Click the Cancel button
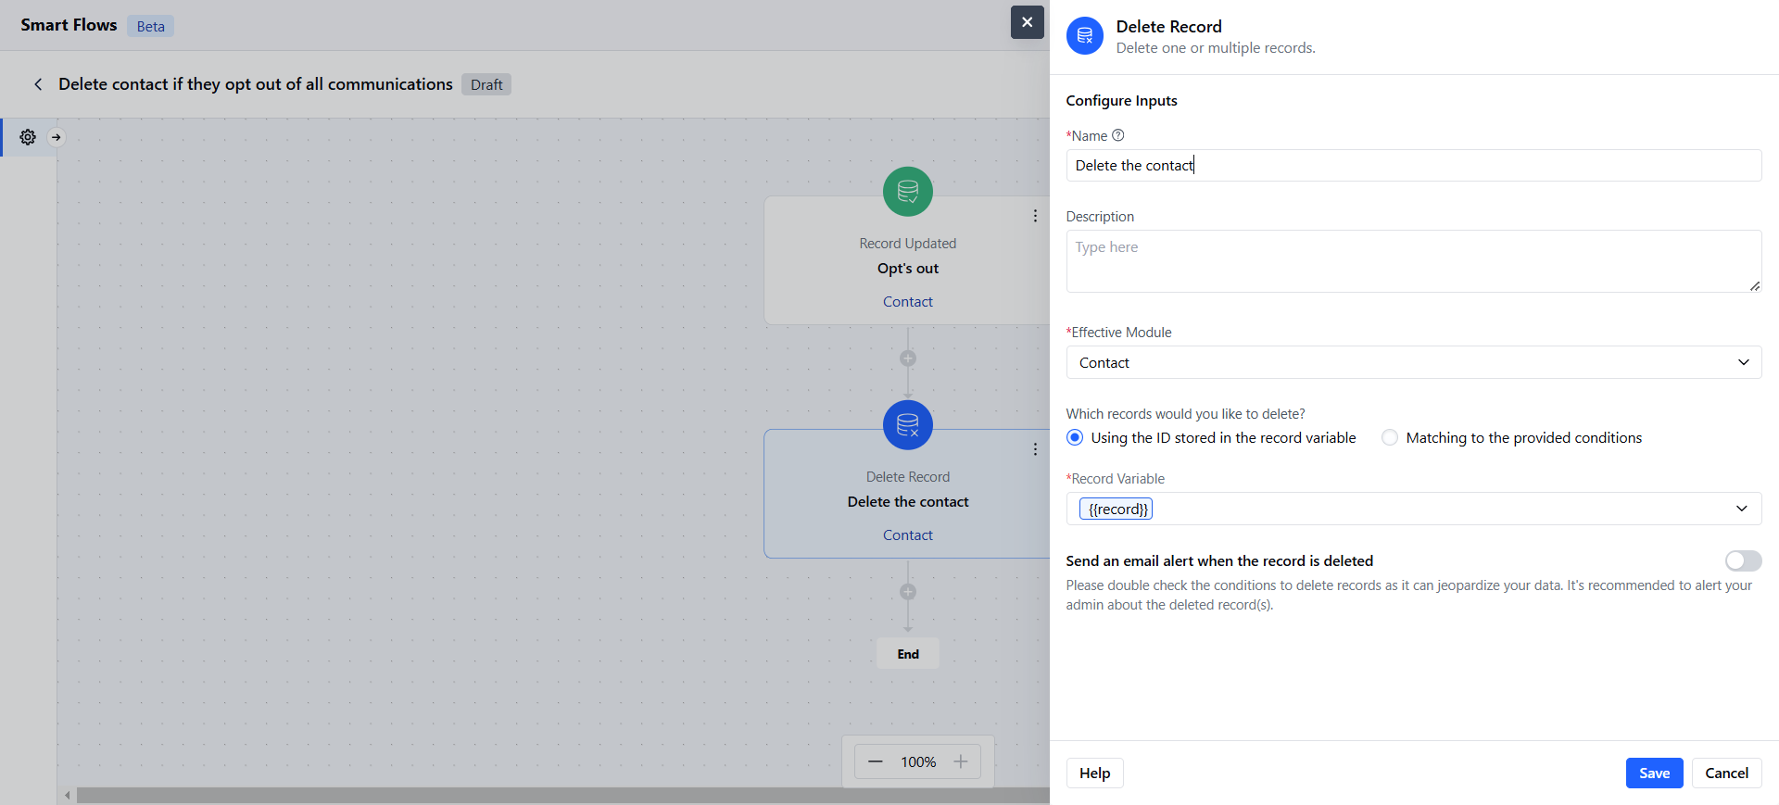The width and height of the screenshot is (1779, 805). pos(1726,773)
